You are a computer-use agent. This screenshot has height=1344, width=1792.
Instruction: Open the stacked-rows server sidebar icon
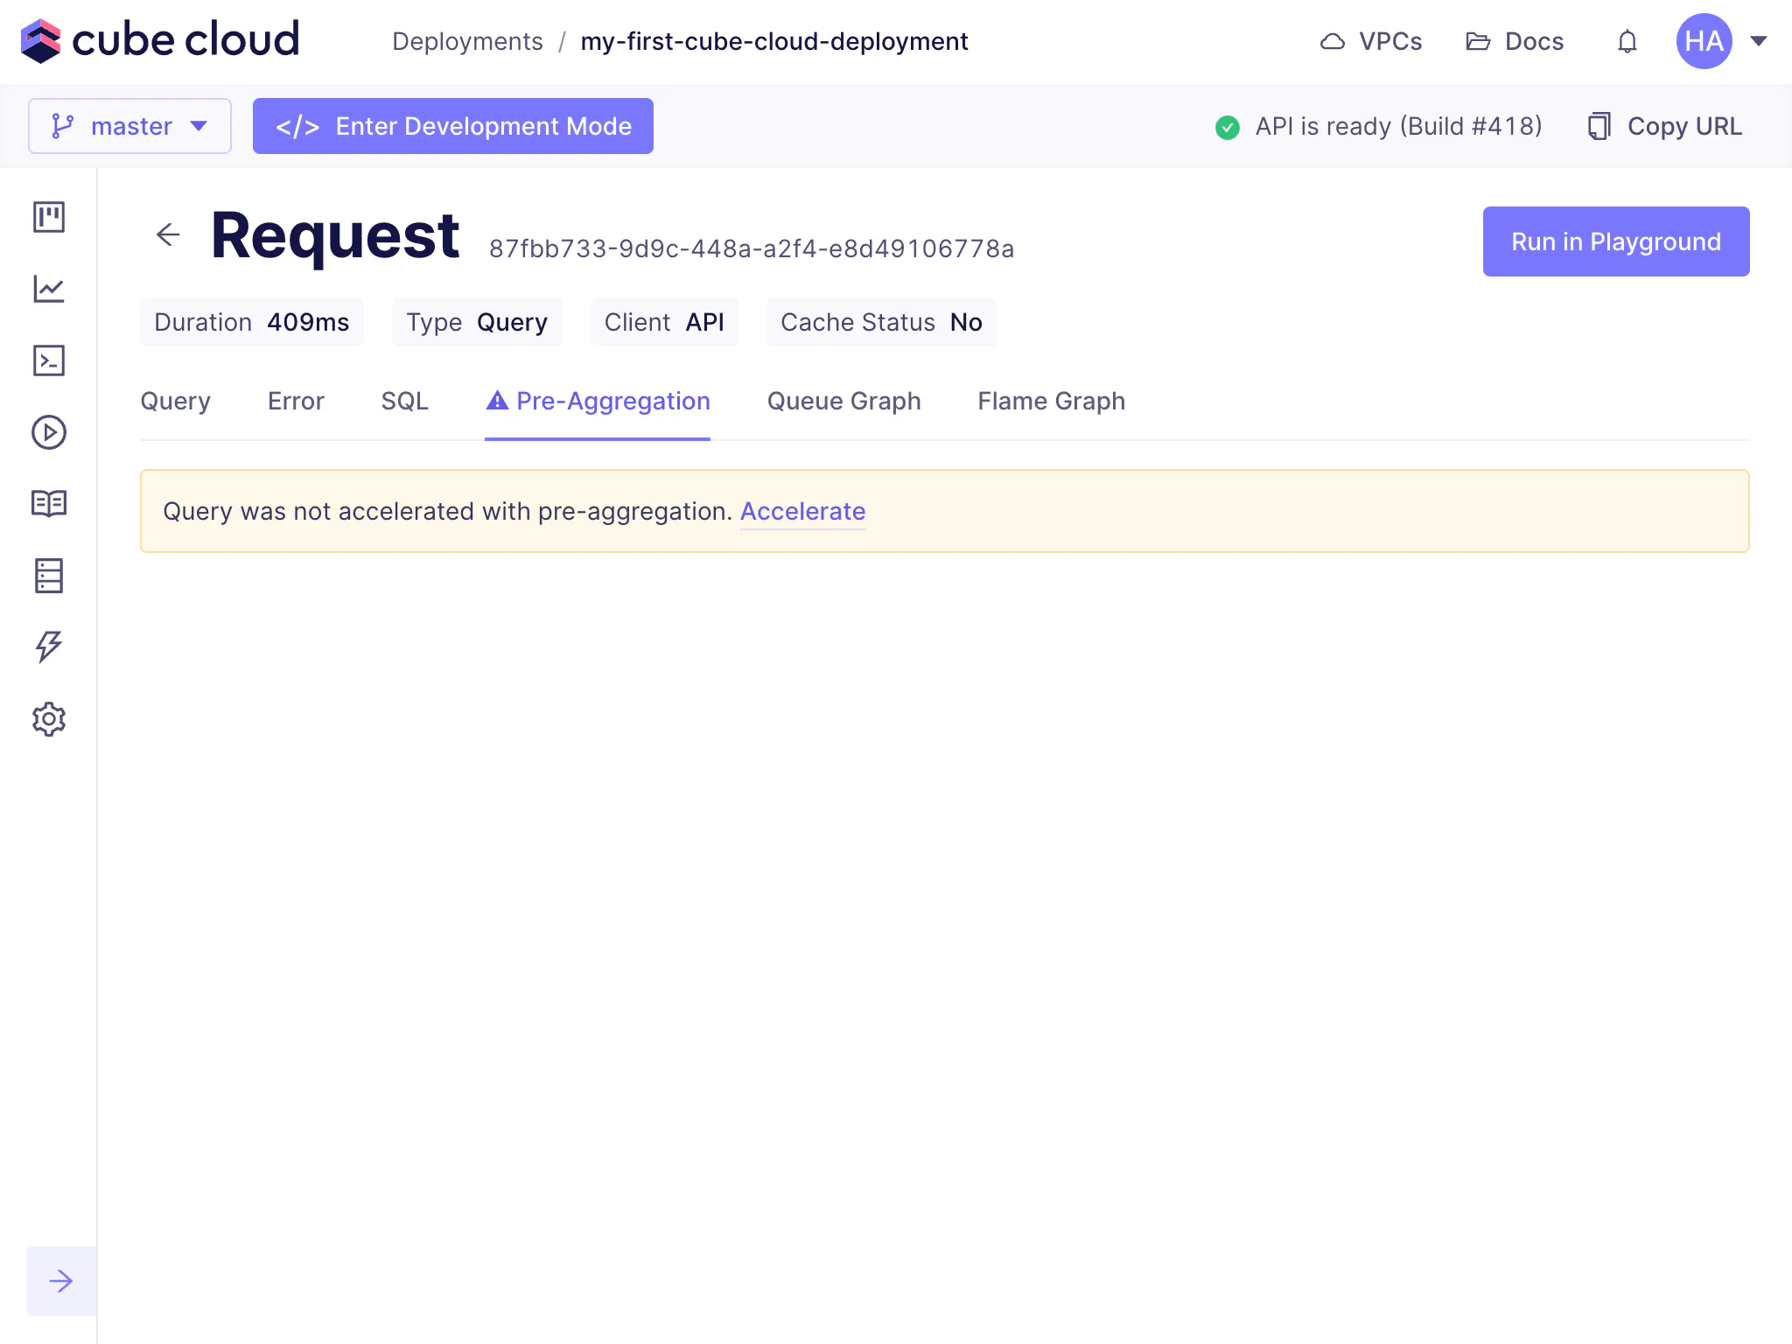49,576
